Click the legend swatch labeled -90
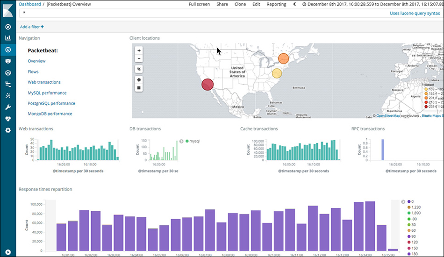This screenshot has width=444, height=257. (x=409, y=219)
